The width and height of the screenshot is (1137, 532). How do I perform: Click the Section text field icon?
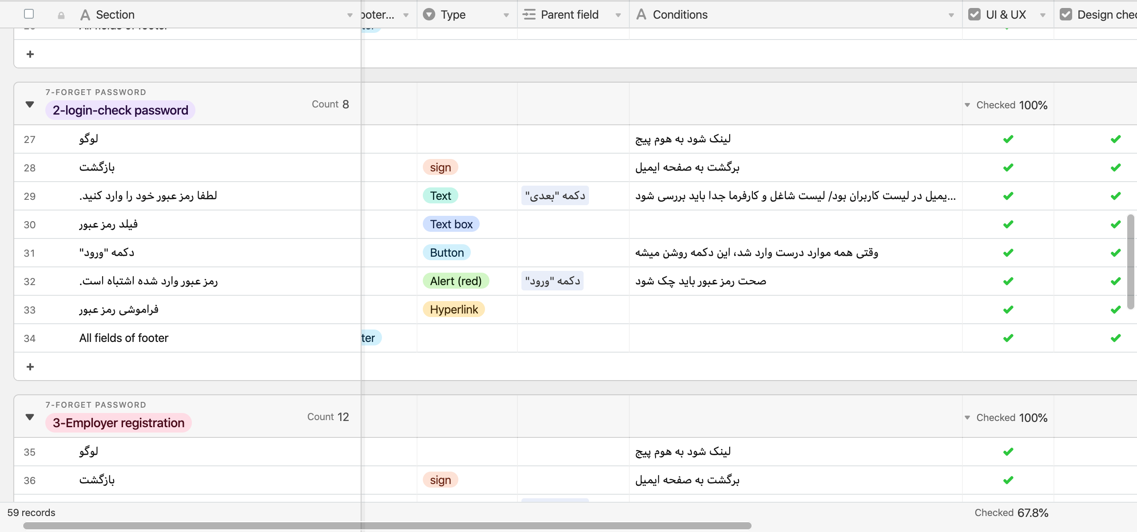click(85, 15)
